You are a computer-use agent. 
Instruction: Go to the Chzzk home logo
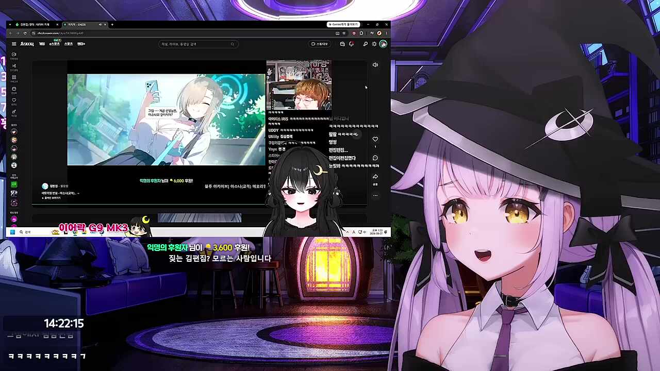27,44
